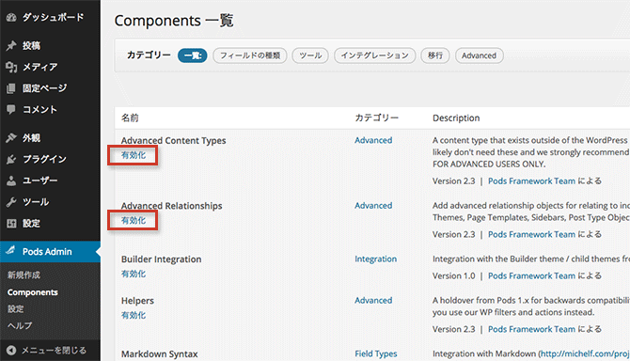Filter by フィールドの種類 category

250,55
